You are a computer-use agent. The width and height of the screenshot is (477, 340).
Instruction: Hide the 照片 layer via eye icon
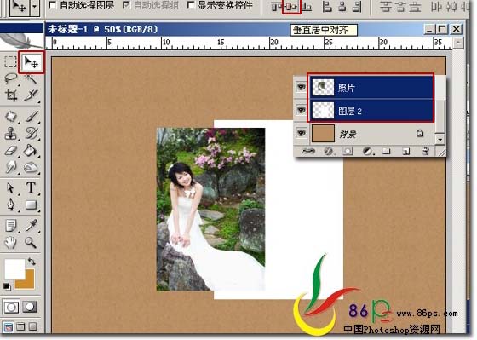coord(301,87)
